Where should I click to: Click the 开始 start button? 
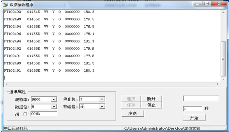pyautogui.click(x=194, y=118)
